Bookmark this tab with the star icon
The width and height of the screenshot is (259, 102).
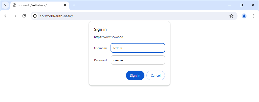click(231, 16)
